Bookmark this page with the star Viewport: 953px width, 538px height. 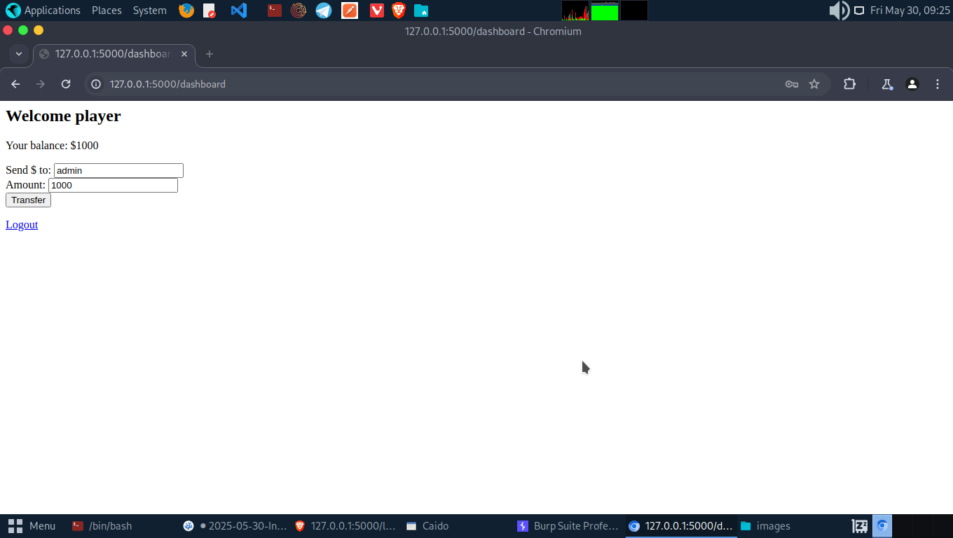[814, 84]
